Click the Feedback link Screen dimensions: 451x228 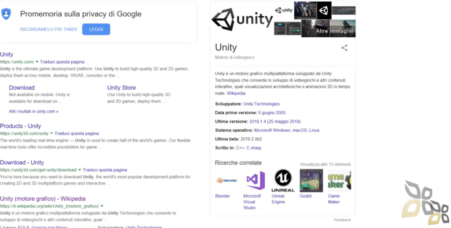pyautogui.click(x=342, y=220)
